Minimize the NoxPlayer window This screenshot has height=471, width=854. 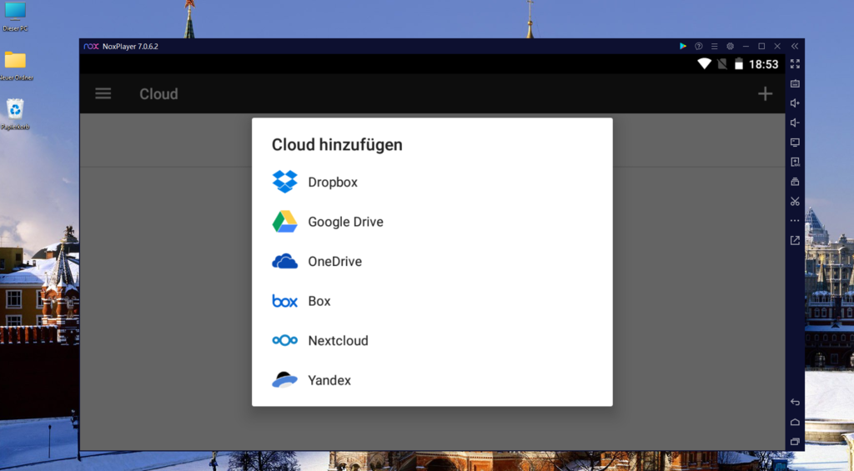pyautogui.click(x=746, y=47)
